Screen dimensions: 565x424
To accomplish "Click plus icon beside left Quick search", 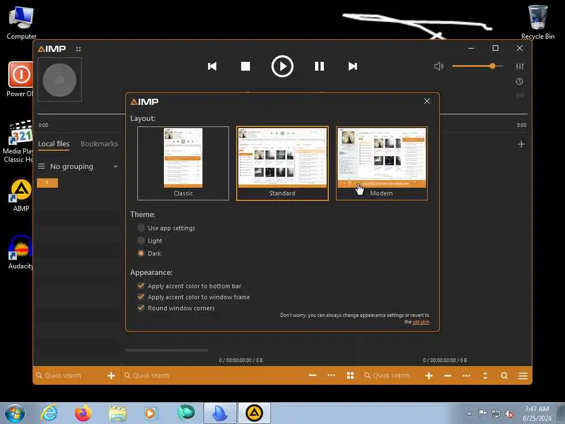I will (111, 375).
